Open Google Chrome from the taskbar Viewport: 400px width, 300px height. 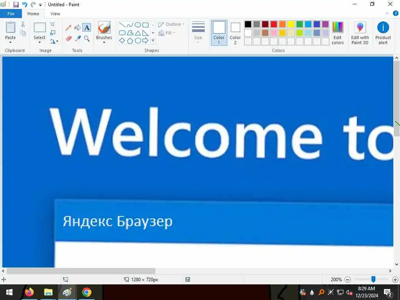tap(86, 292)
